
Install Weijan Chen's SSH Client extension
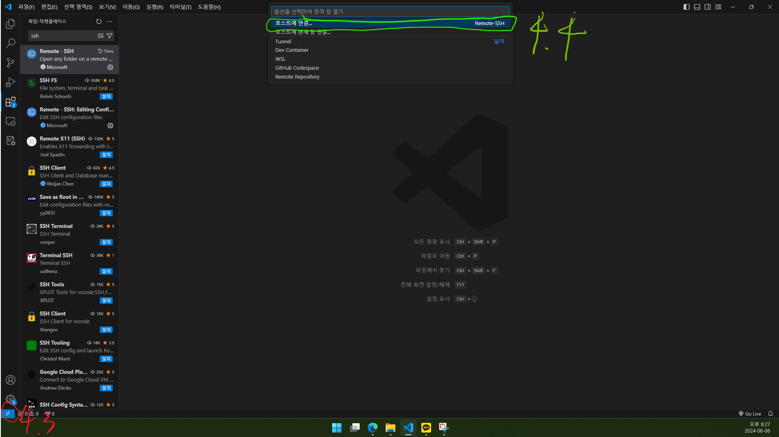point(106,184)
